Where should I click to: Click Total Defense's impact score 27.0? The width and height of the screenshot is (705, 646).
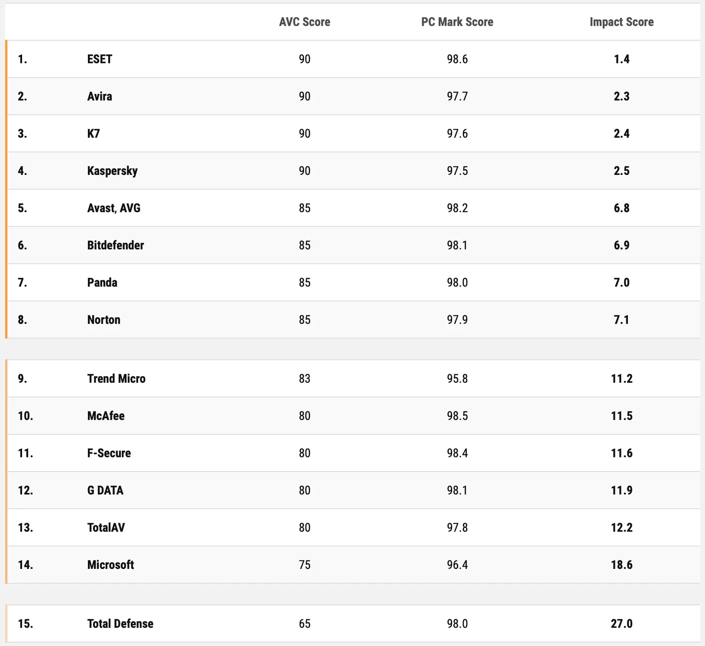(x=621, y=623)
